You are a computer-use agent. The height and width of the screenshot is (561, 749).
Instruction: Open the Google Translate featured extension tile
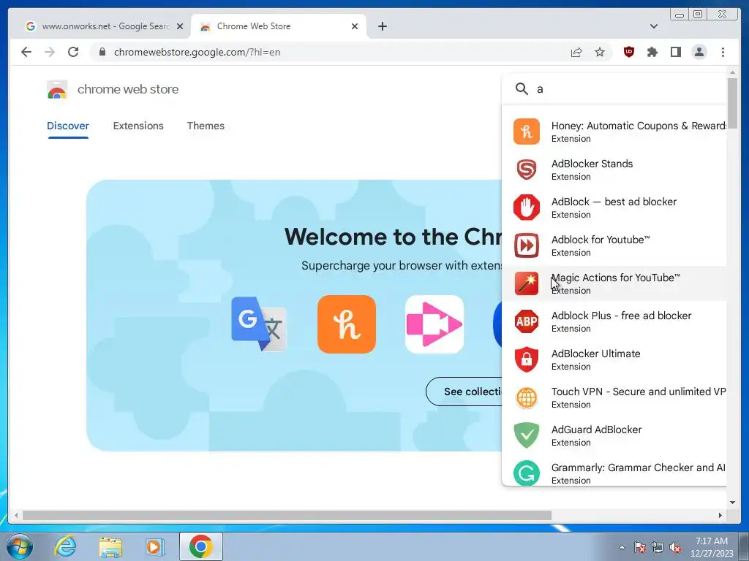(x=259, y=324)
